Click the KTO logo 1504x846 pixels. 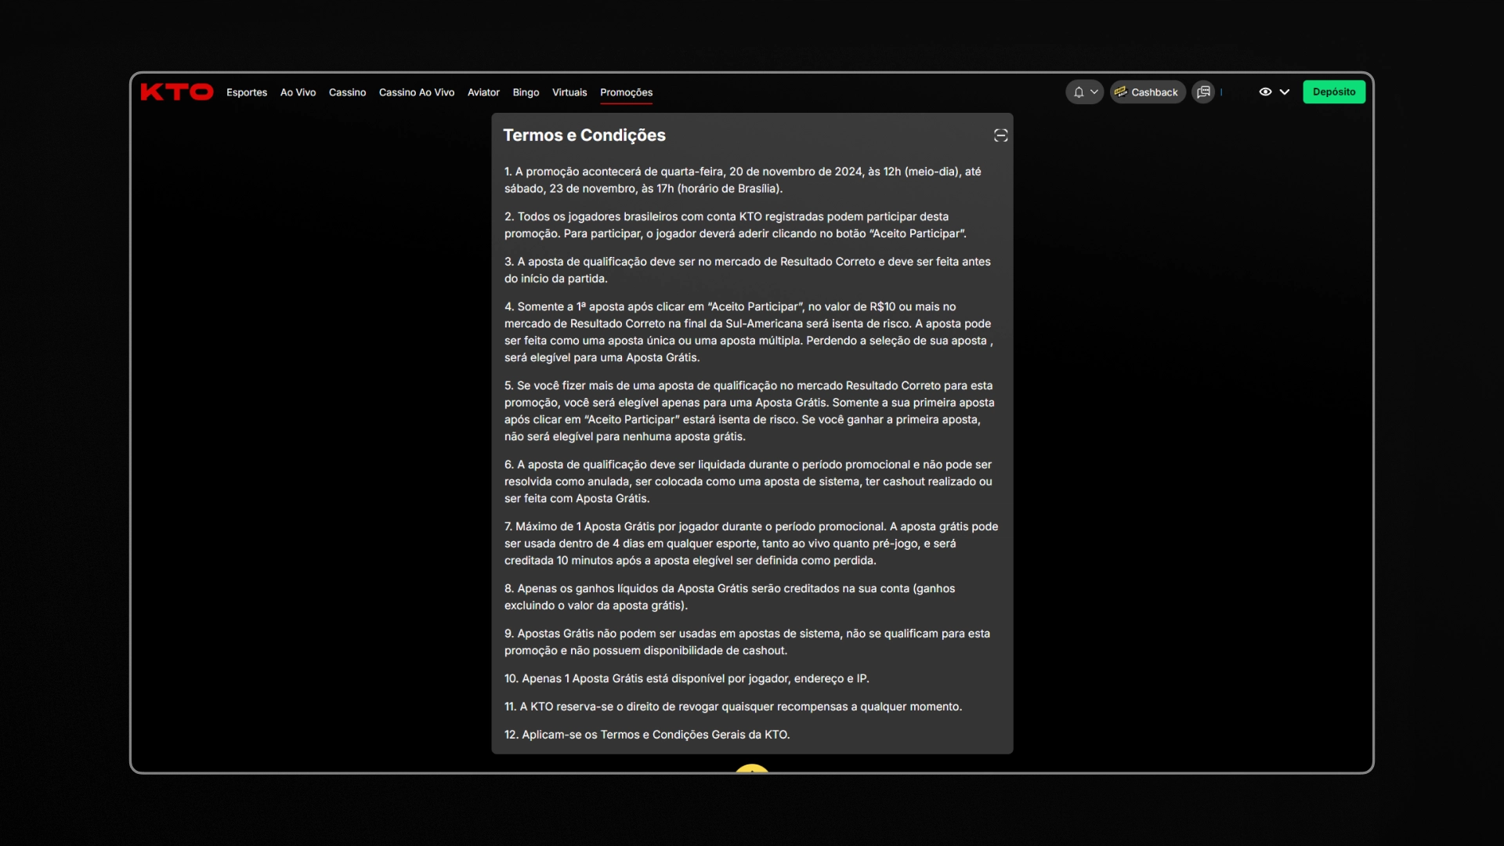click(x=177, y=92)
